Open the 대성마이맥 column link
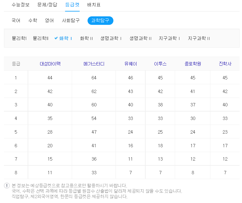This screenshot has width=242, height=203. (x=50, y=64)
